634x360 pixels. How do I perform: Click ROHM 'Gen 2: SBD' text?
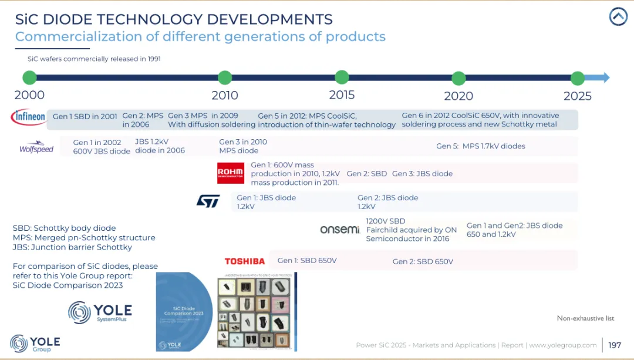pyautogui.click(x=367, y=173)
